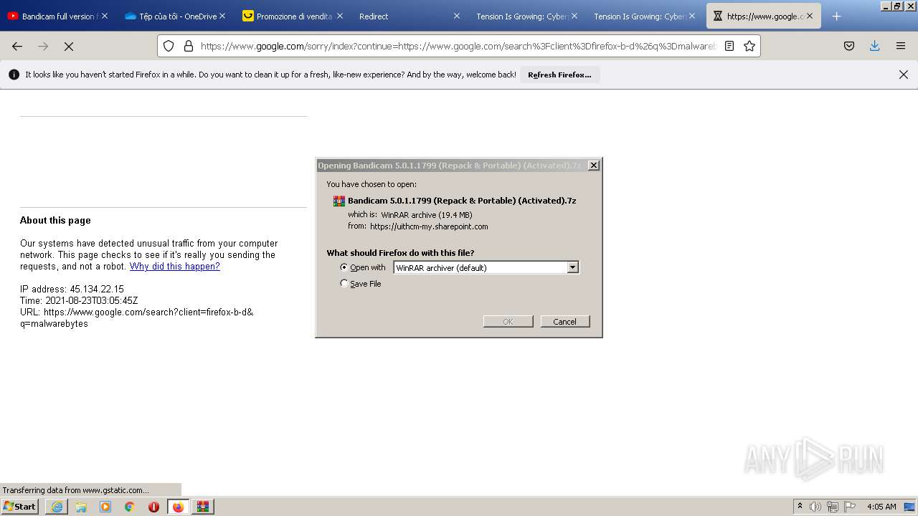This screenshot has width=918, height=516.
Task: Close the Opening Bandicam dialog window
Action: tap(594, 166)
